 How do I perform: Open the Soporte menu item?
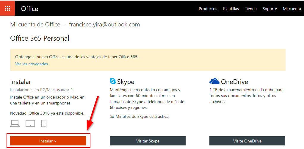coord(270,9)
